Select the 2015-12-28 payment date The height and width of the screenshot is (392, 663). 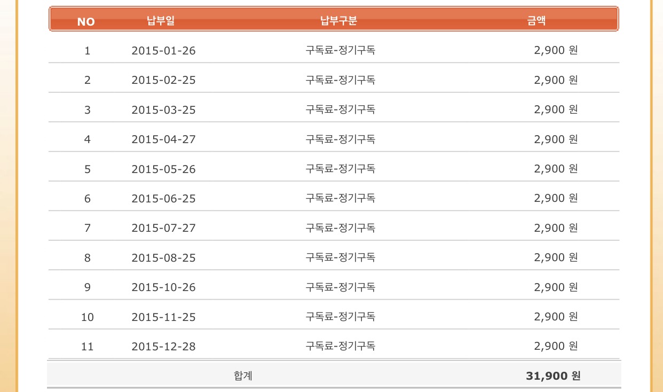163,347
